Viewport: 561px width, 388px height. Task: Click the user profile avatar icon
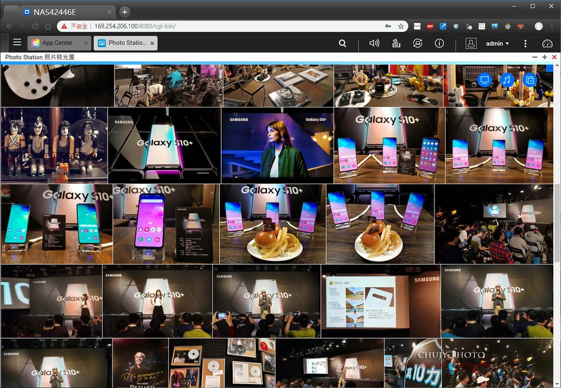471,43
